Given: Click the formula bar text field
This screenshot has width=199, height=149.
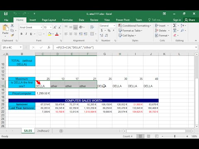Looking at the screenshot, I should pyautogui.click(x=124, y=48).
